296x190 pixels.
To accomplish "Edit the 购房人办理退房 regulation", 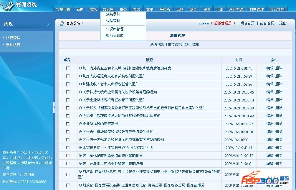I will pos(270,76).
